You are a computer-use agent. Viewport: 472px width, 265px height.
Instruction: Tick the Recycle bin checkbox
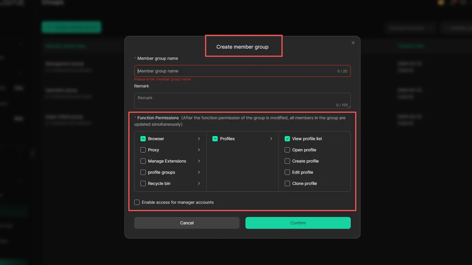point(143,183)
